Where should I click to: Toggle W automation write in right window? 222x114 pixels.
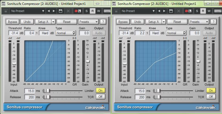click(x=209, y=11)
